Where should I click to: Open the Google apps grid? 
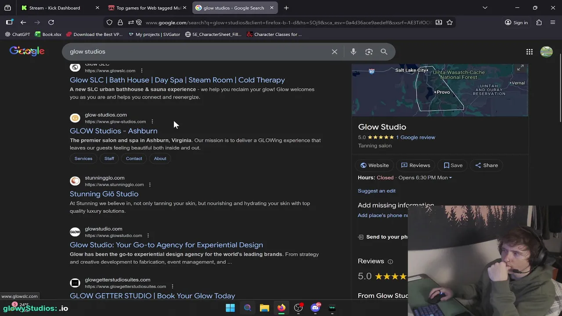(x=530, y=52)
